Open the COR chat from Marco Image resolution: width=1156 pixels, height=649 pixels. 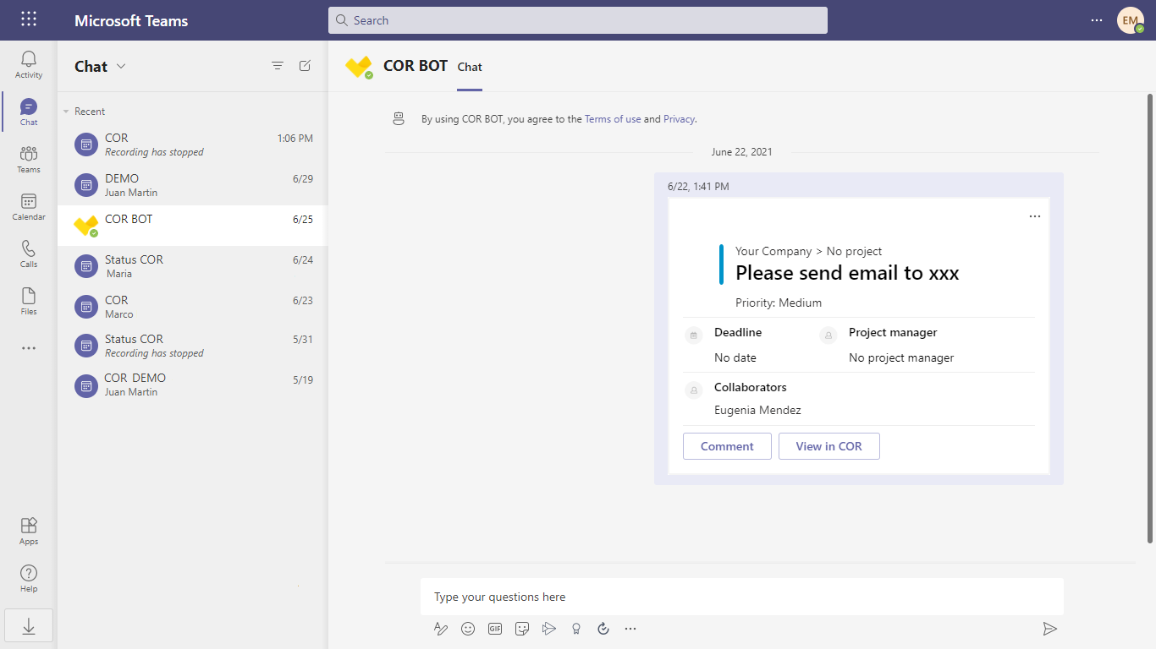tap(192, 307)
